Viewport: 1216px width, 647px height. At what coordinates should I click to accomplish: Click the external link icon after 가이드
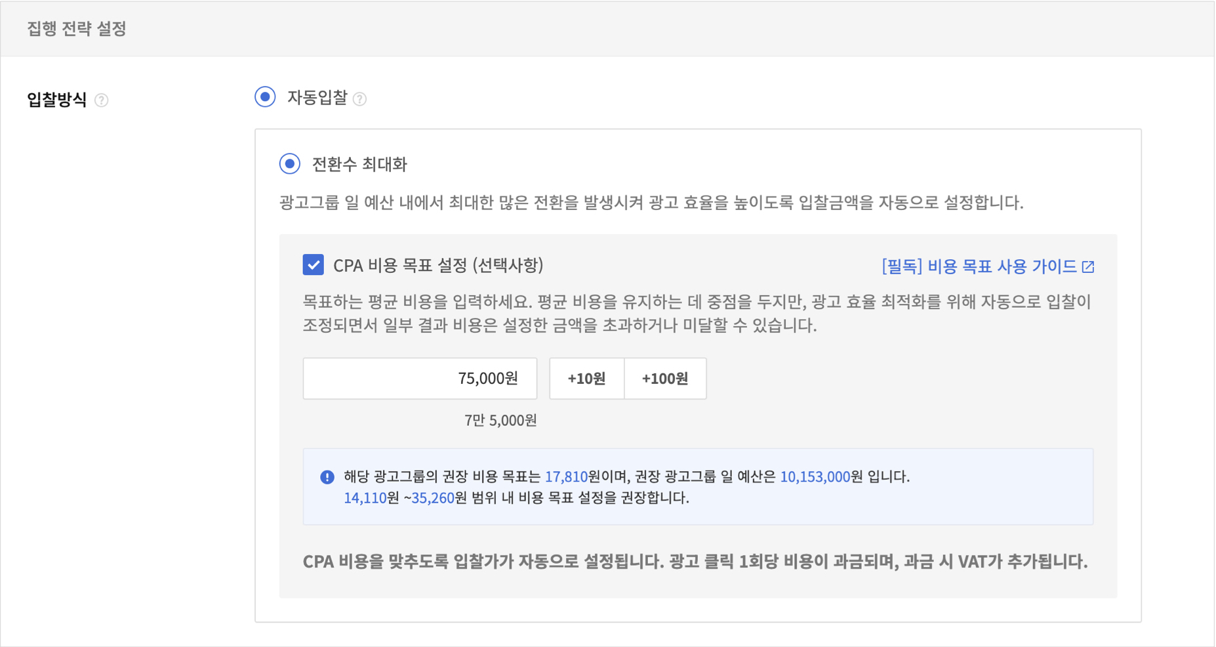click(x=1088, y=266)
